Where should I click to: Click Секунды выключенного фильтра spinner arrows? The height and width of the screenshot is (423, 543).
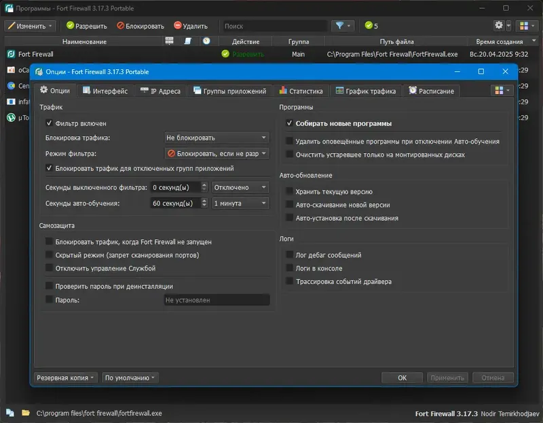204,187
